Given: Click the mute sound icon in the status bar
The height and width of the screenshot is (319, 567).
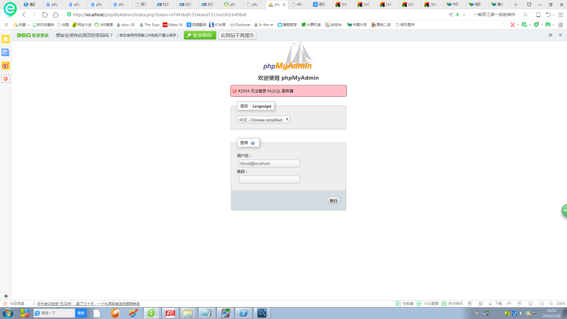Looking at the screenshot, I should pos(541,304).
